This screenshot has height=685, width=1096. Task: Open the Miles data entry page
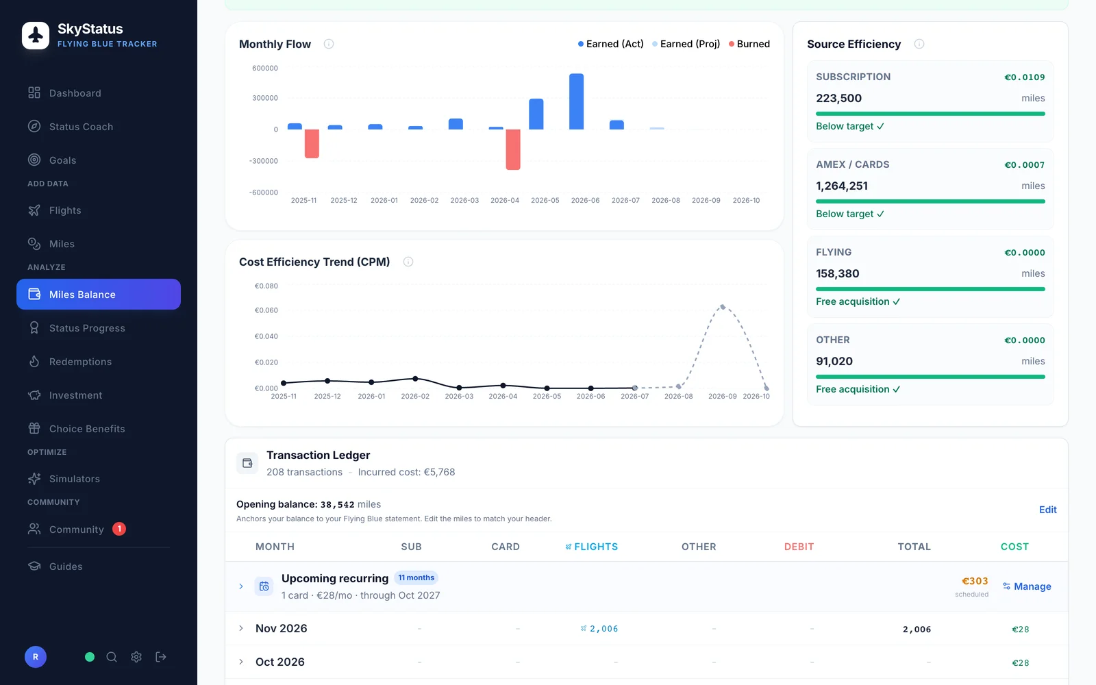point(99,244)
